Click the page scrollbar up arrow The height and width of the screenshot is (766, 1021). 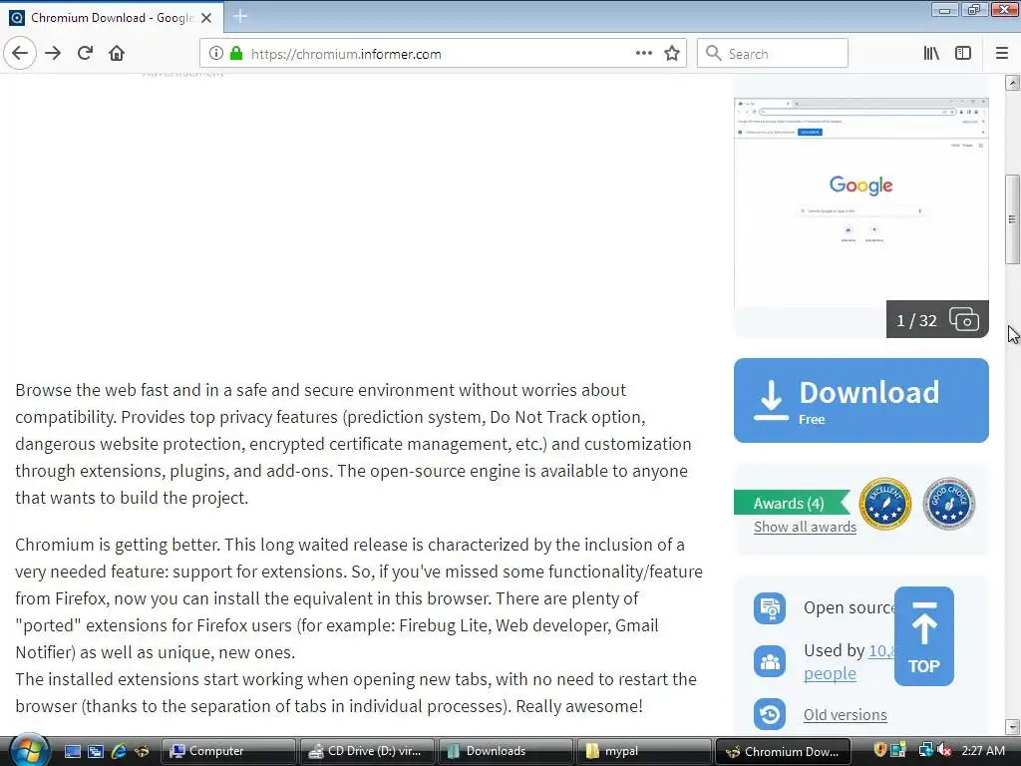(x=1012, y=82)
